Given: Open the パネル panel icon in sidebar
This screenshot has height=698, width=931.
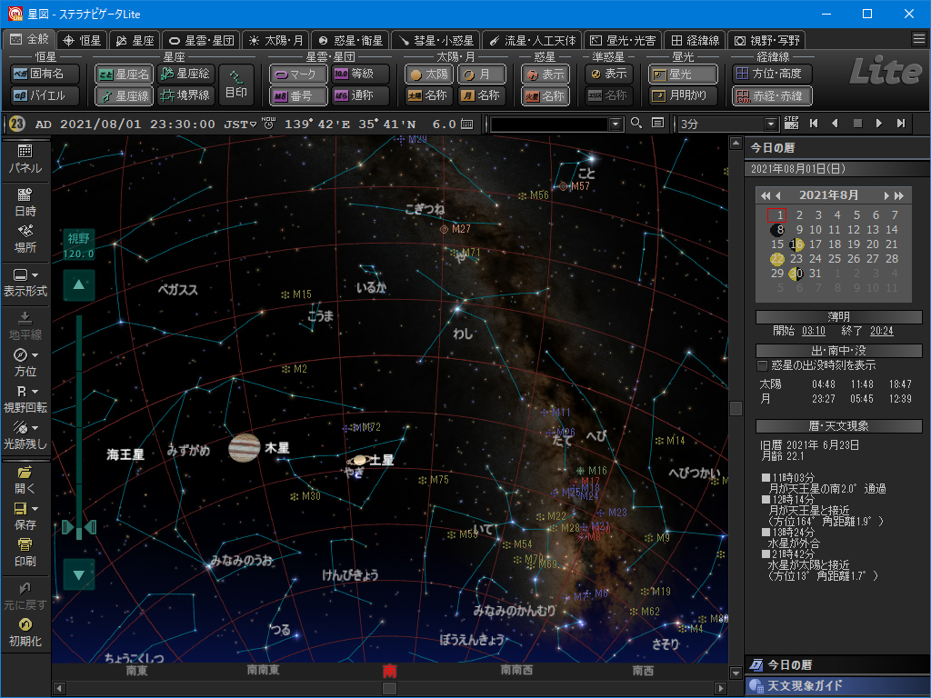Looking at the screenshot, I should (25, 158).
